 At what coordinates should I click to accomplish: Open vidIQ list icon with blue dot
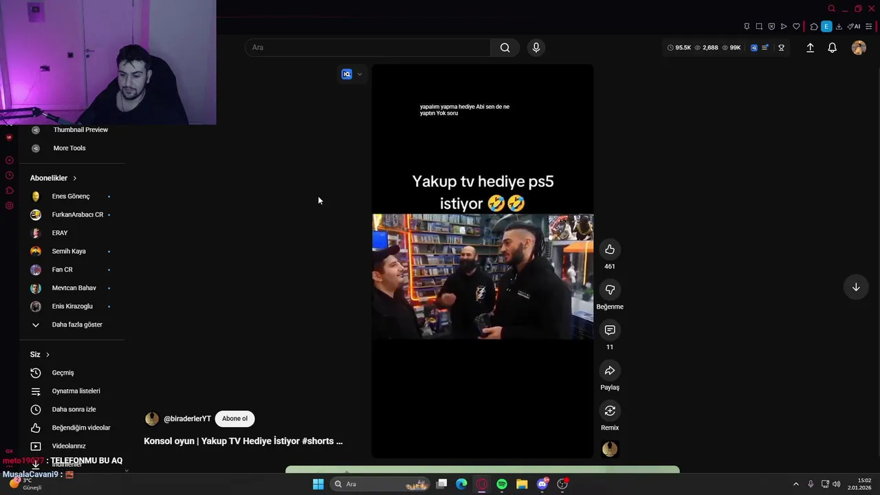pos(765,47)
